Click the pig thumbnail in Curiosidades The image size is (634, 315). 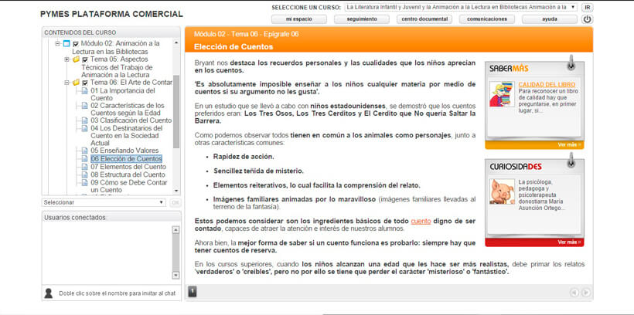click(x=501, y=191)
